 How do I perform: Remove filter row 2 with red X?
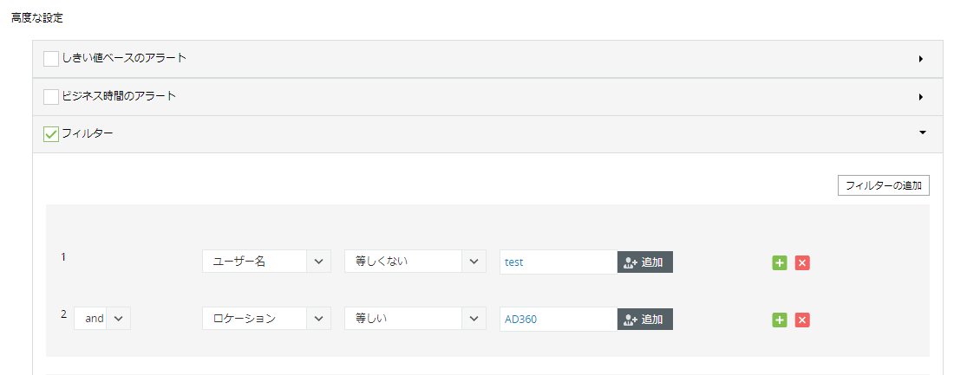pos(802,320)
